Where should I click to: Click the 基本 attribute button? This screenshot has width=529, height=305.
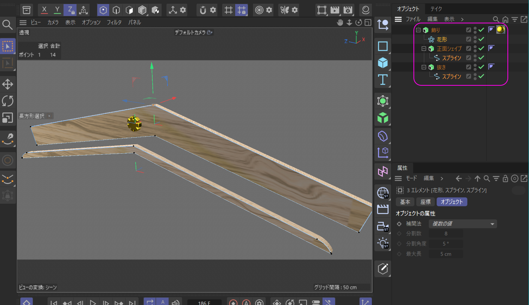(x=405, y=202)
